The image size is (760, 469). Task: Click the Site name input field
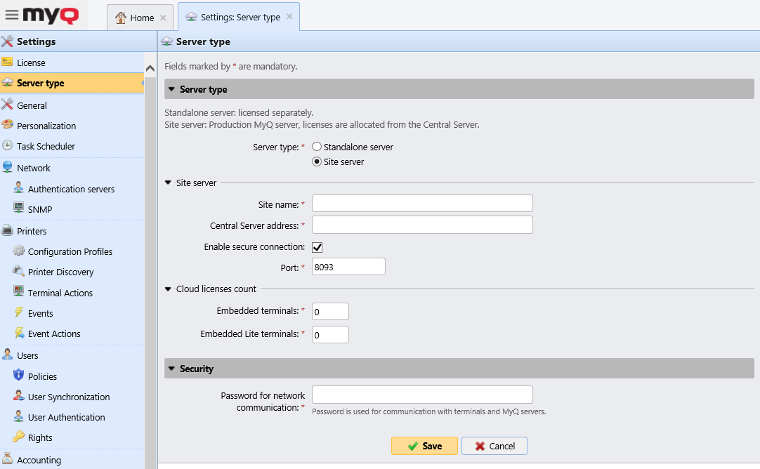pos(421,203)
